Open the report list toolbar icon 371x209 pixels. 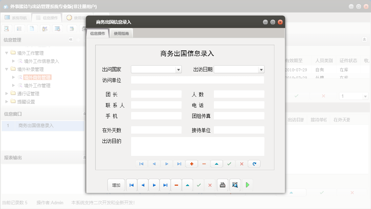coord(19,29)
